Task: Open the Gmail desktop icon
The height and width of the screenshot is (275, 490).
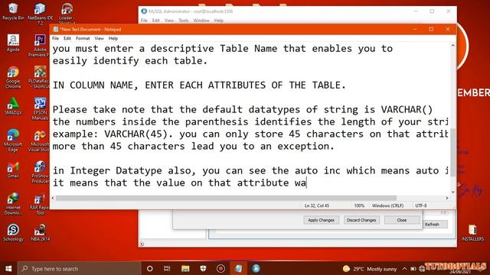Action: 13,170
